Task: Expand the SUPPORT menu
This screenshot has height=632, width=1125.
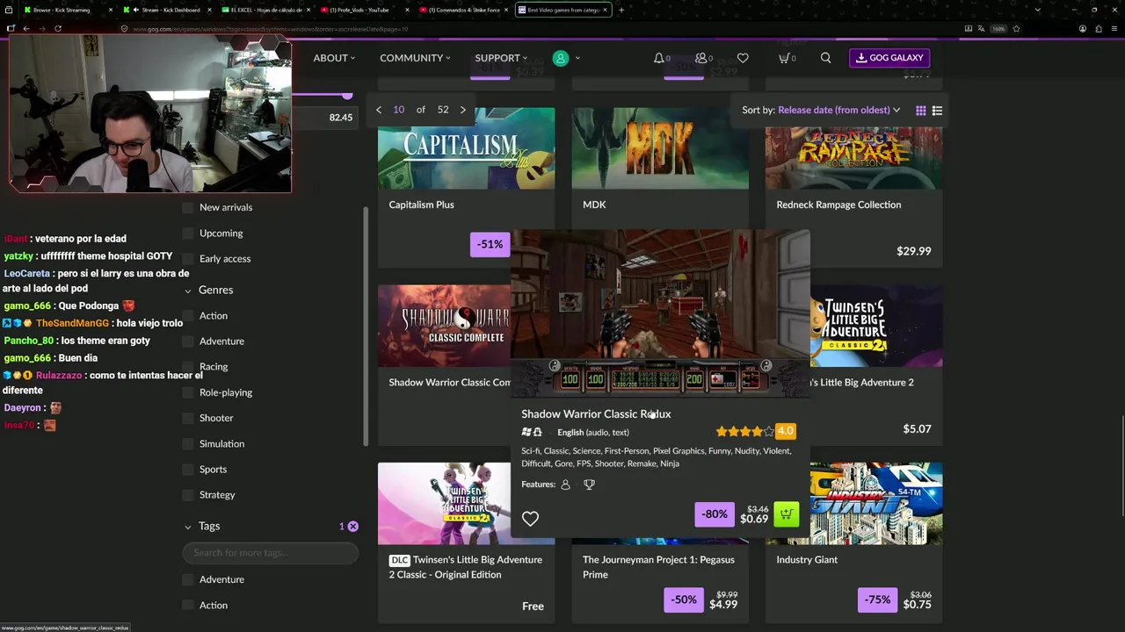Action: (501, 58)
